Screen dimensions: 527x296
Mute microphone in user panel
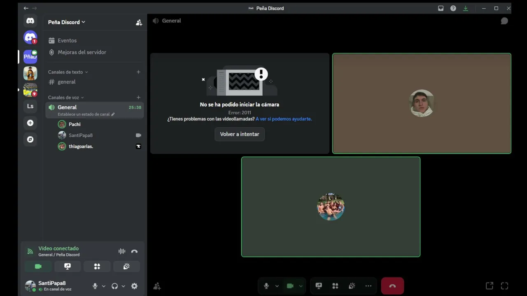point(95,286)
